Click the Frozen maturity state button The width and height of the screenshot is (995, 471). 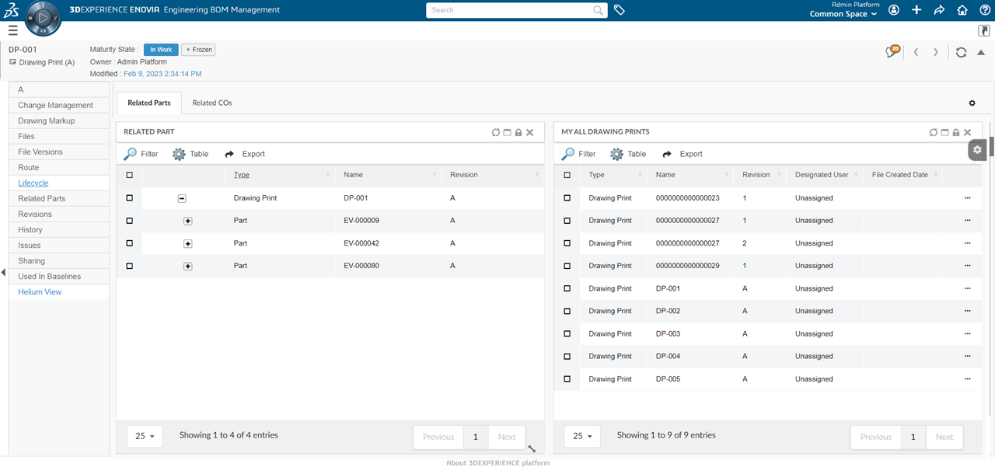coord(198,50)
